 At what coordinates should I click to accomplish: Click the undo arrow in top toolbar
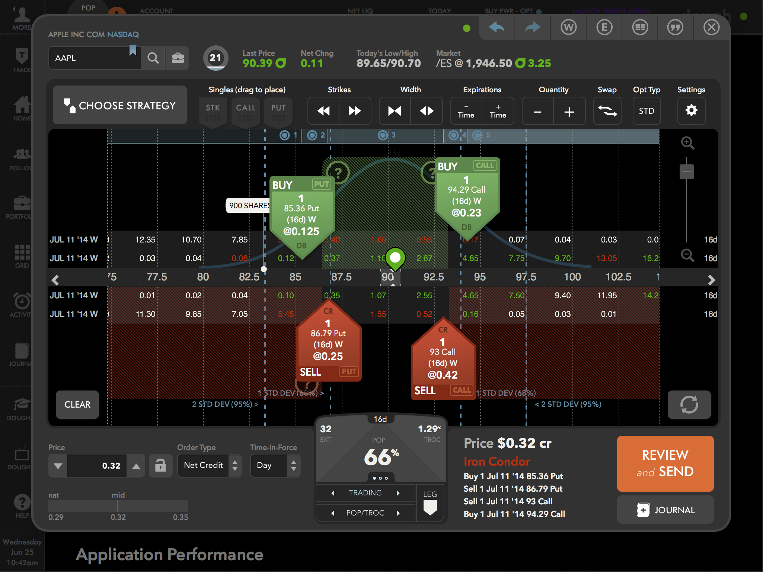click(497, 27)
